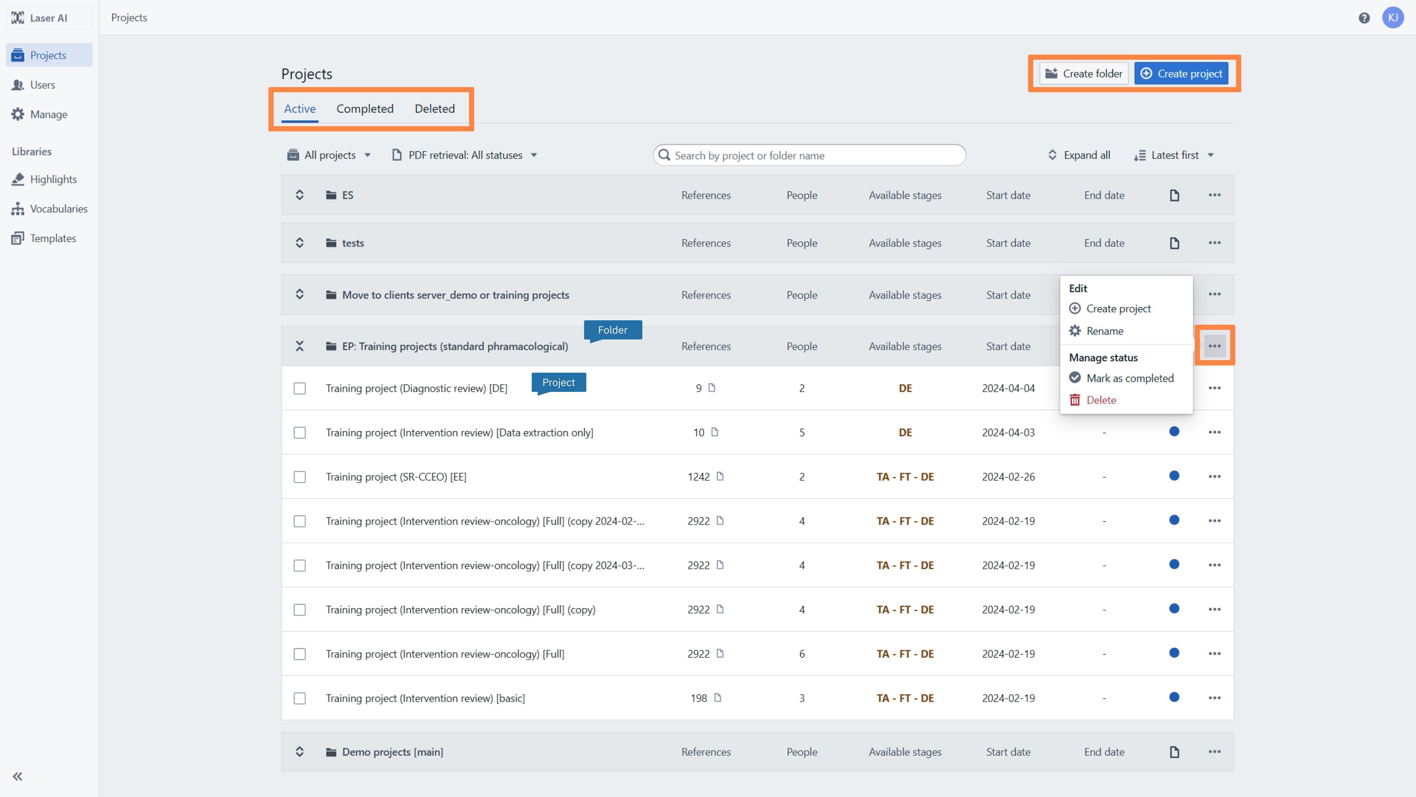Check oncology [Full] (copy 2024-02-...) checkbox
Image resolution: width=1416 pixels, height=797 pixels.
click(299, 521)
